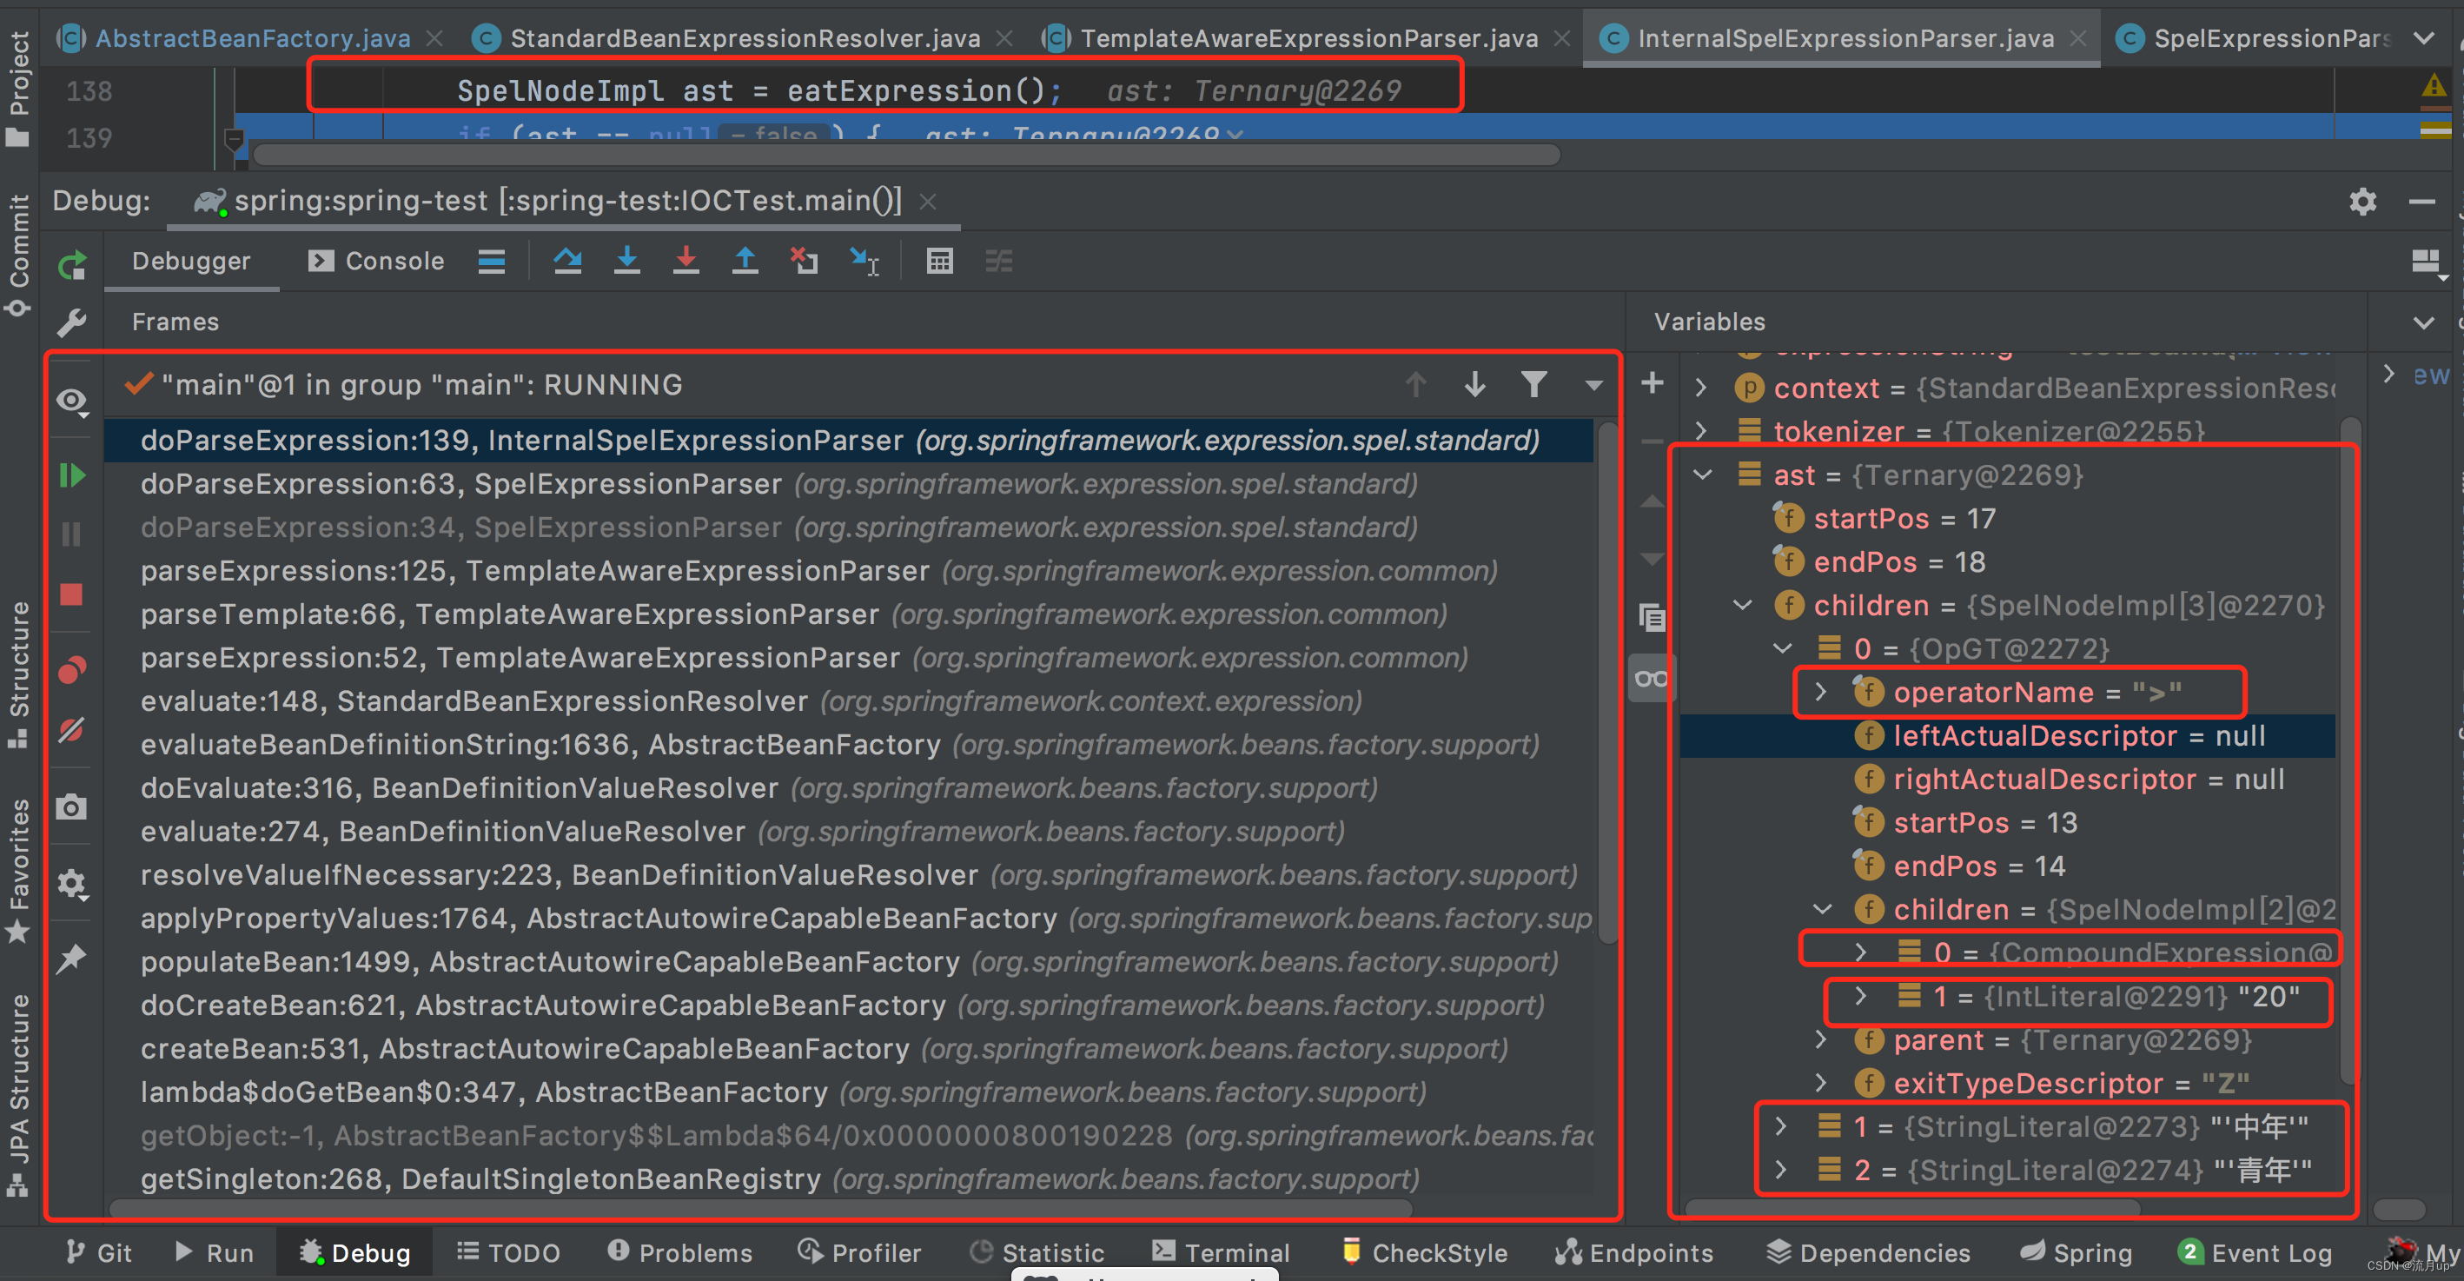The width and height of the screenshot is (2464, 1281).
Task: Open the Event Log
Action: 2255,1253
